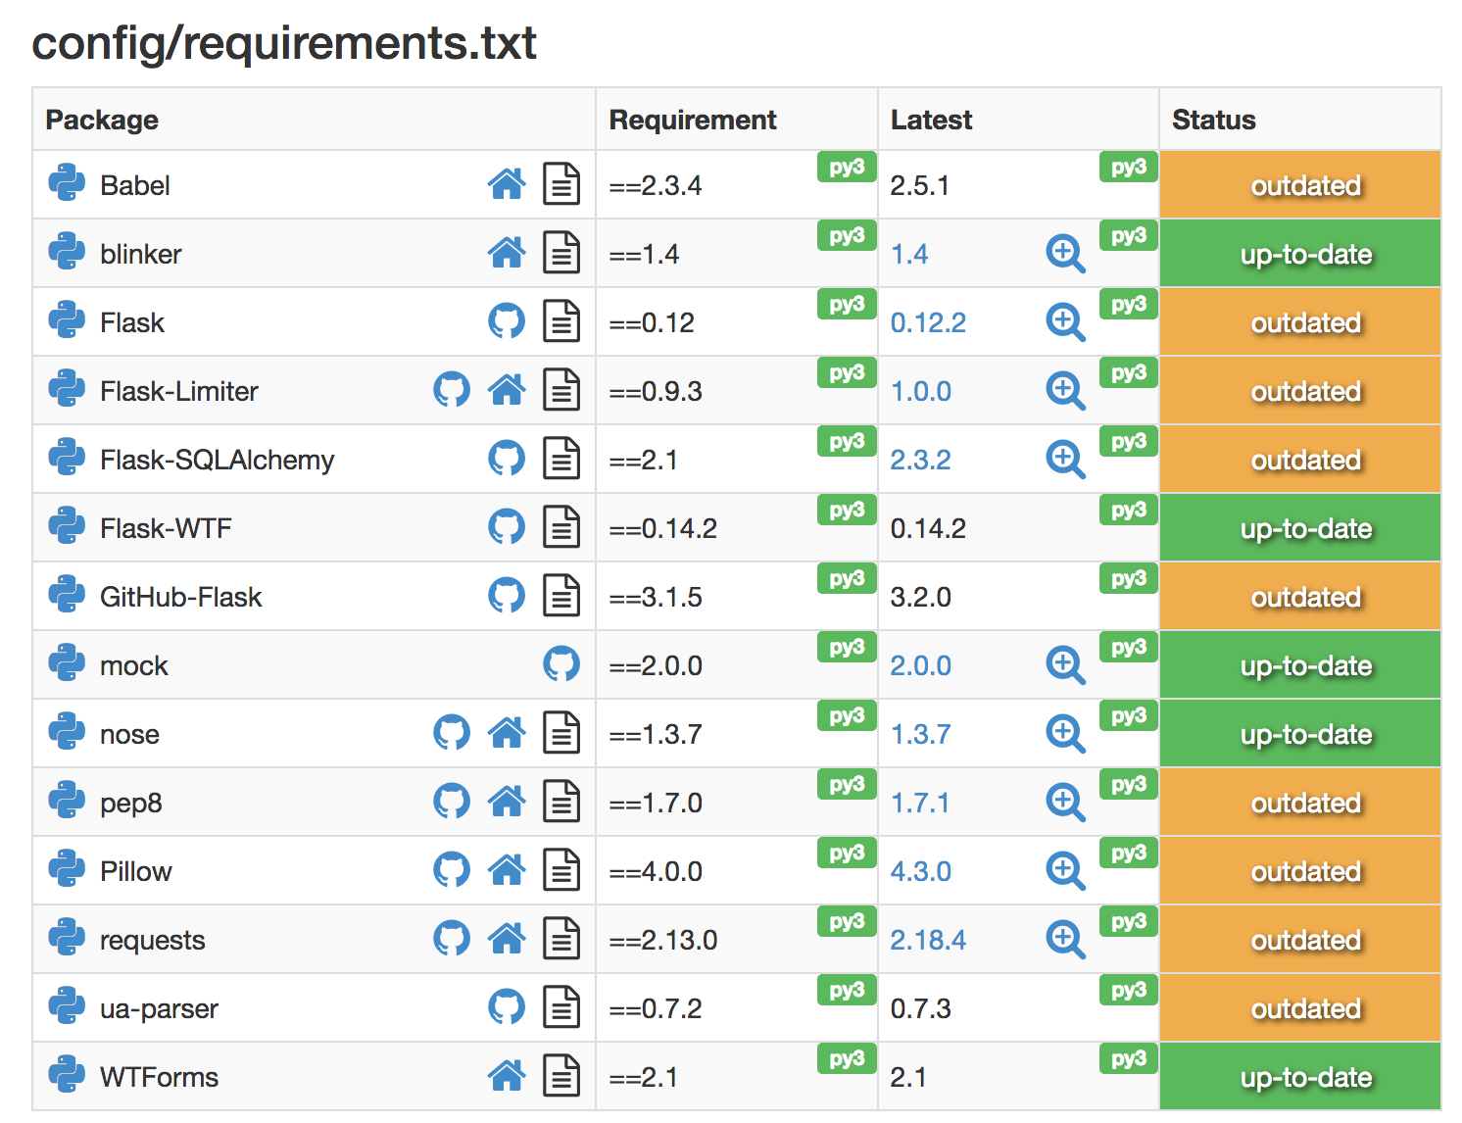Click latest version 0.7.3 for ua-parser
The image size is (1462, 1123).
(921, 1008)
